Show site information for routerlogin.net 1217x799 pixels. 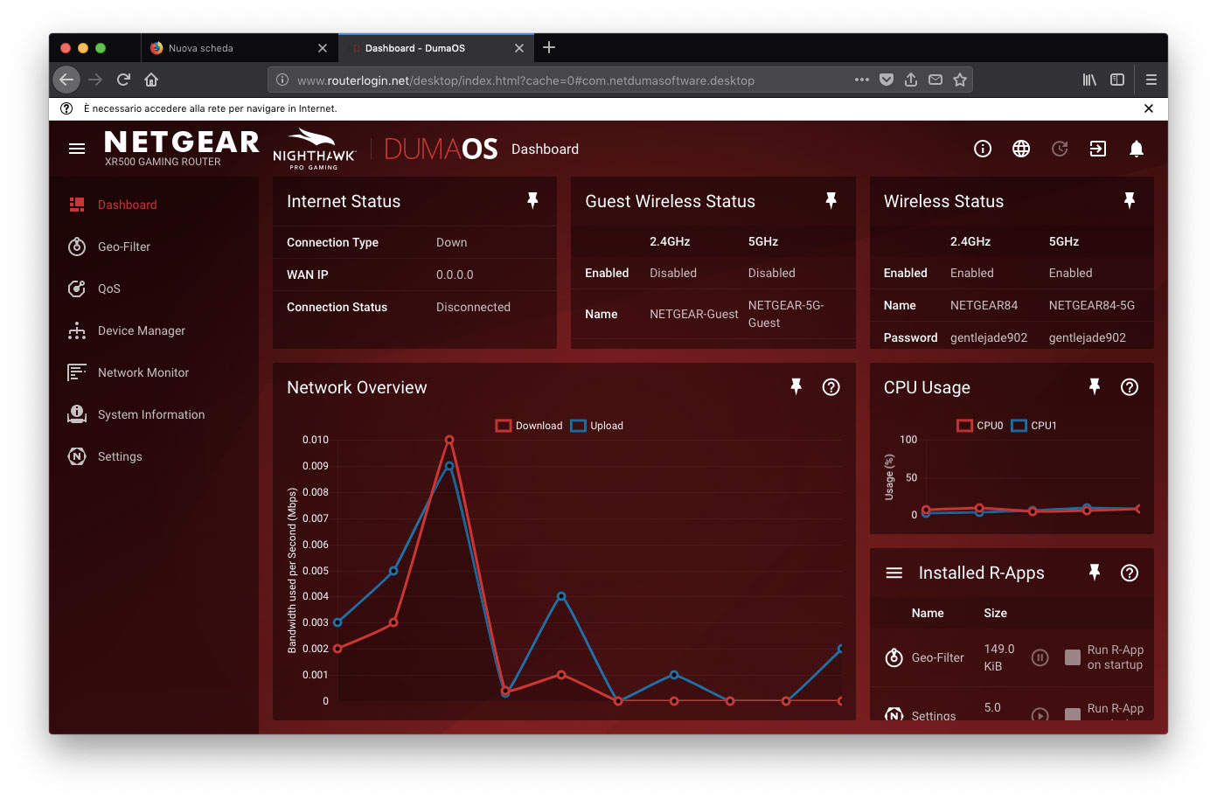click(x=282, y=80)
